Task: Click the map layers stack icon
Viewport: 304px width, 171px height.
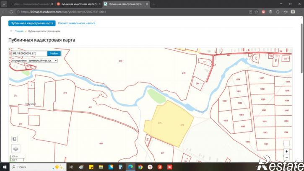Action: coord(16,149)
